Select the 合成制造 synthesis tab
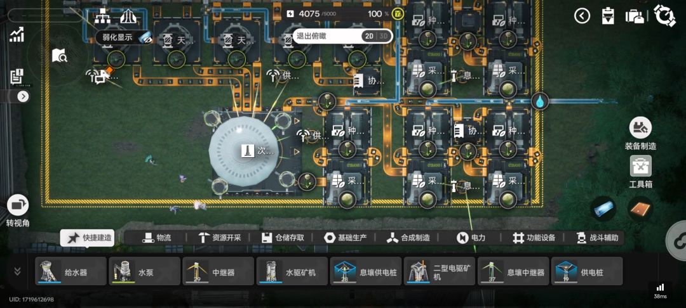The height and width of the screenshot is (308, 686). point(408,238)
